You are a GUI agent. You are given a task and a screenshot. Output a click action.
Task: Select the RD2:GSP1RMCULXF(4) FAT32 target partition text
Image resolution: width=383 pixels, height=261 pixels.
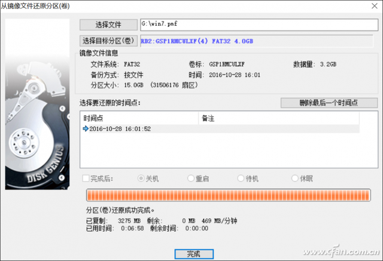pyautogui.click(x=197, y=41)
